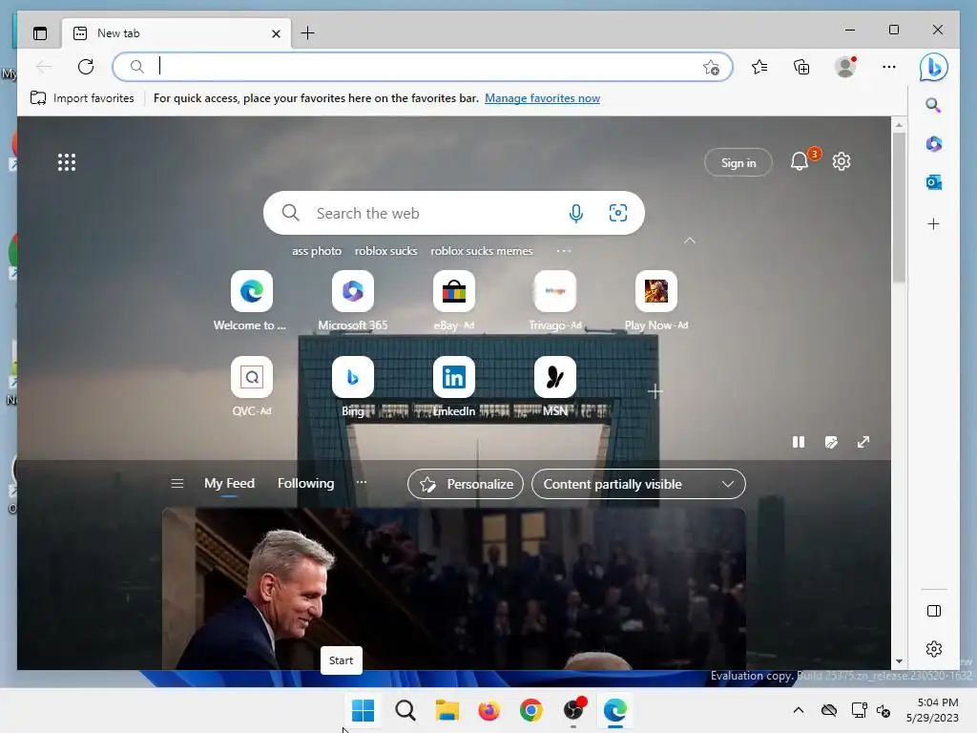Toggle the sidebar visibility panel icon
The image size is (977, 733).
(x=934, y=611)
